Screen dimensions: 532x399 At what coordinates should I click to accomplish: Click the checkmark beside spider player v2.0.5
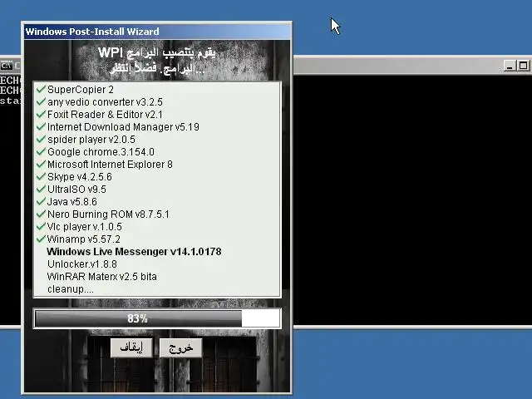[x=41, y=139]
